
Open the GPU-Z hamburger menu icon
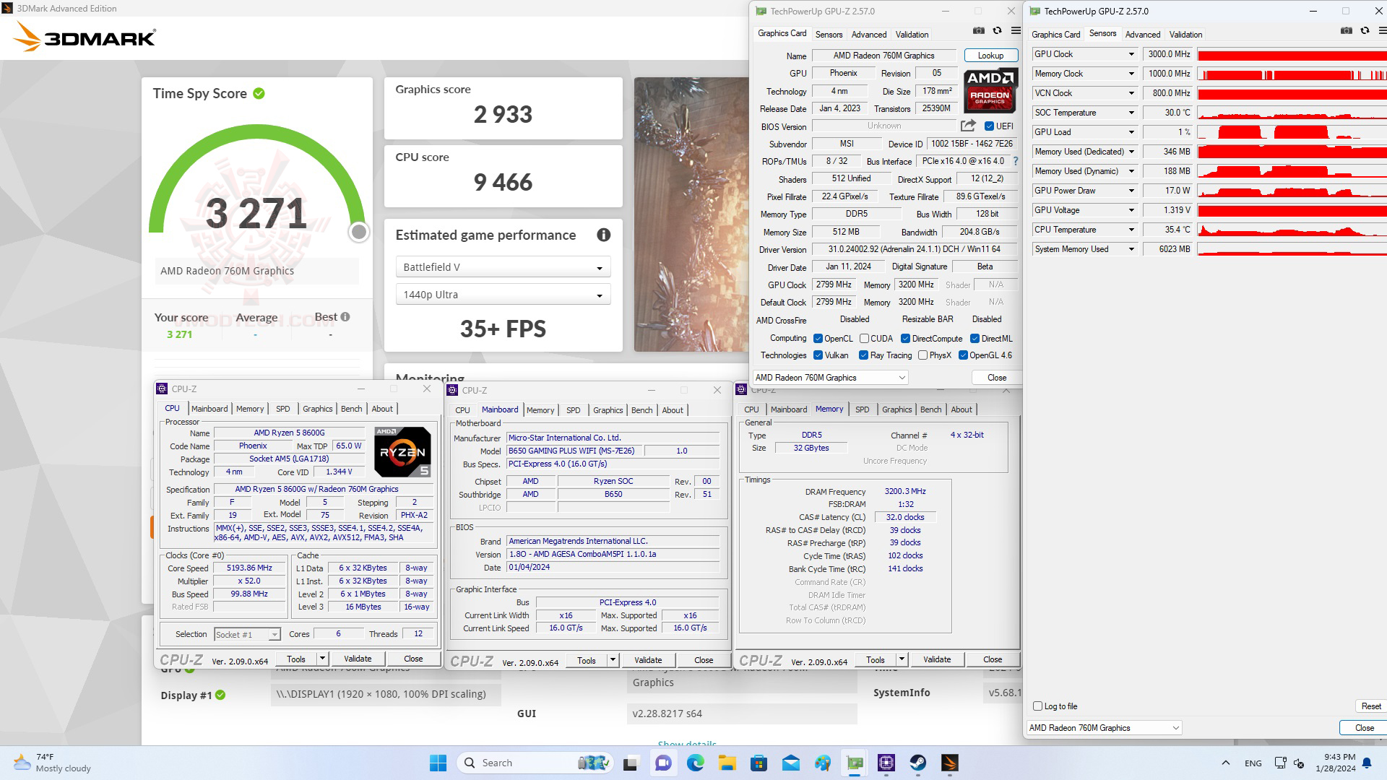click(1015, 31)
